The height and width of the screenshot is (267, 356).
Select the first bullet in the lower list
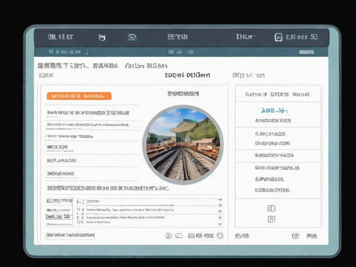78,202
